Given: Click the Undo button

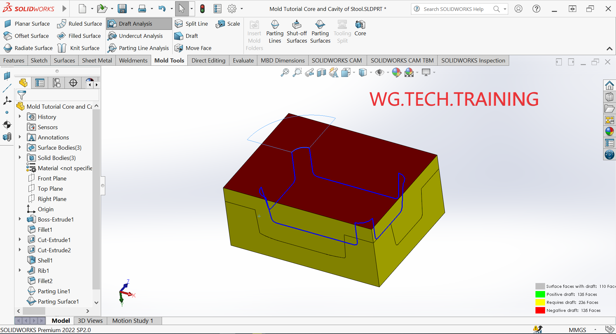Looking at the screenshot, I should [162, 9].
